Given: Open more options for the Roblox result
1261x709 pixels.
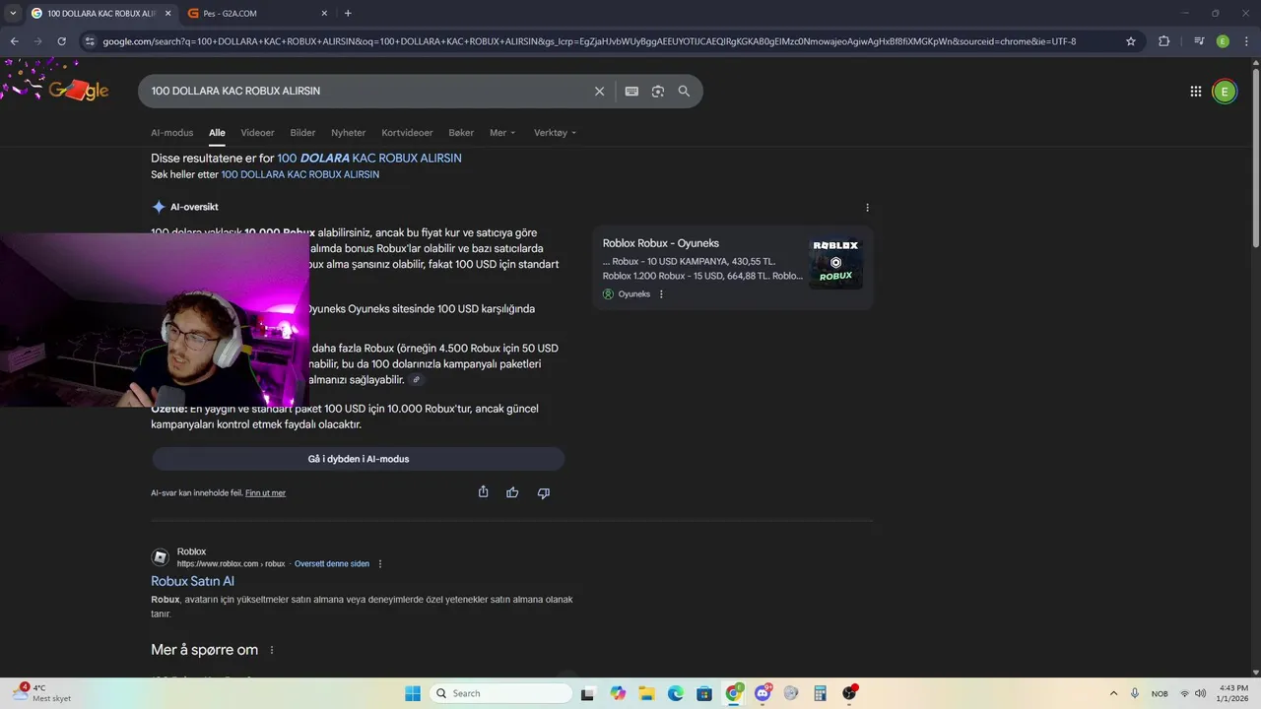Looking at the screenshot, I should click(380, 564).
